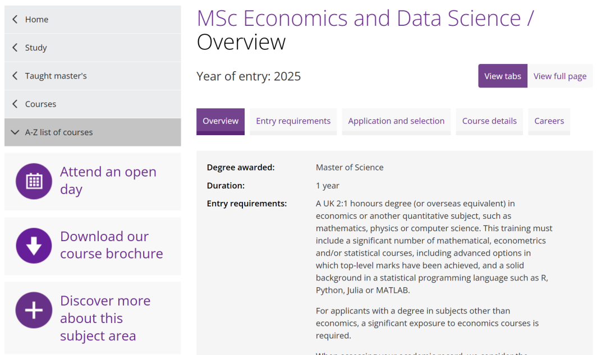Select the Overview tab
The width and height of the screenshot is (606, 355).
[x=221, y=121]
